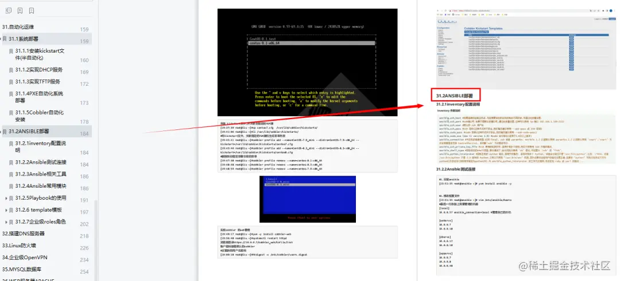This screenshot has width=620, height=281.
Task: Go to 31.2.2Ansible测试连接 section
Action: click(x=41, y=163)
